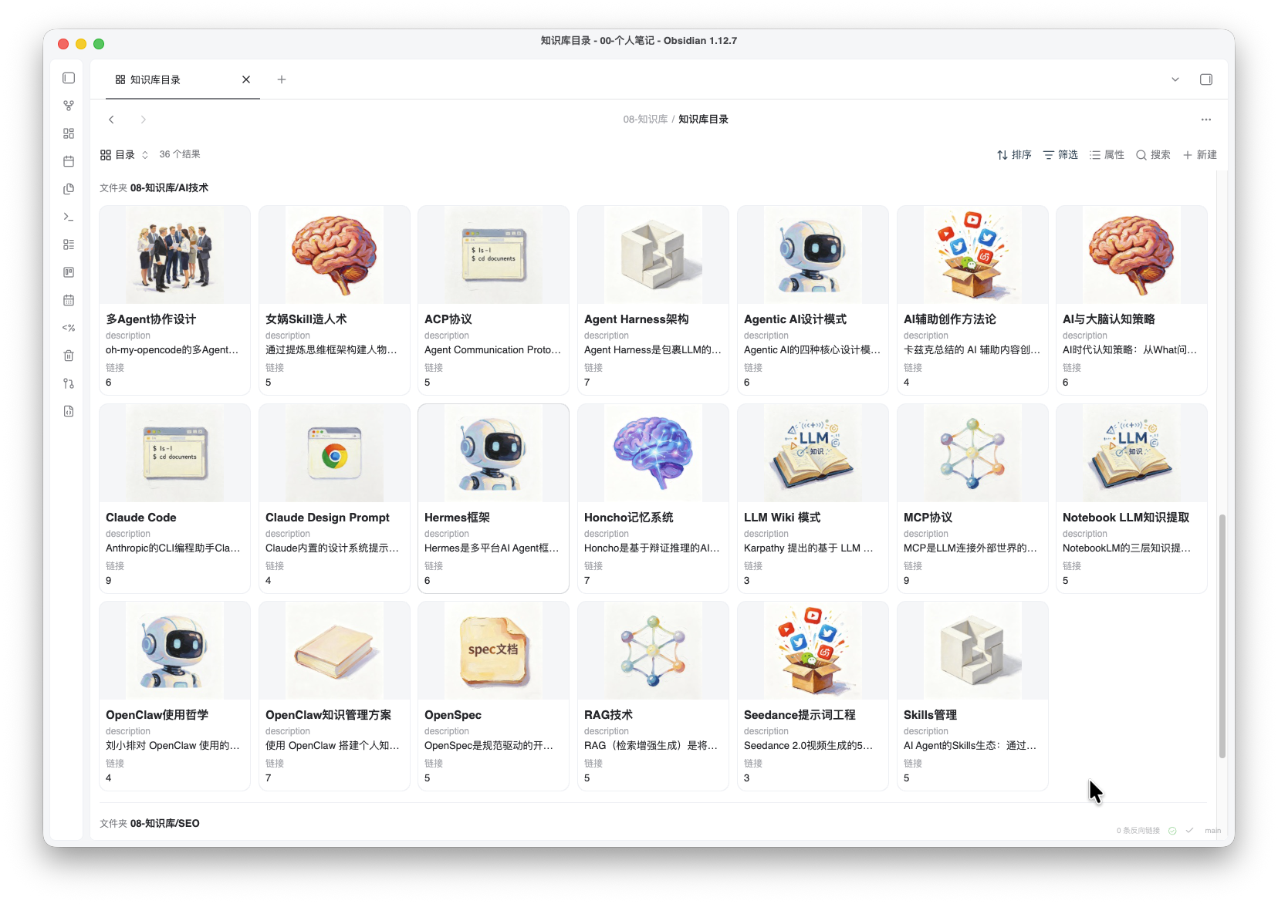Image resolution: width=1278 pixels, height=904 pixels.
Task: Click the vertical scrollbar of the card list
Action: point(1222,636)
